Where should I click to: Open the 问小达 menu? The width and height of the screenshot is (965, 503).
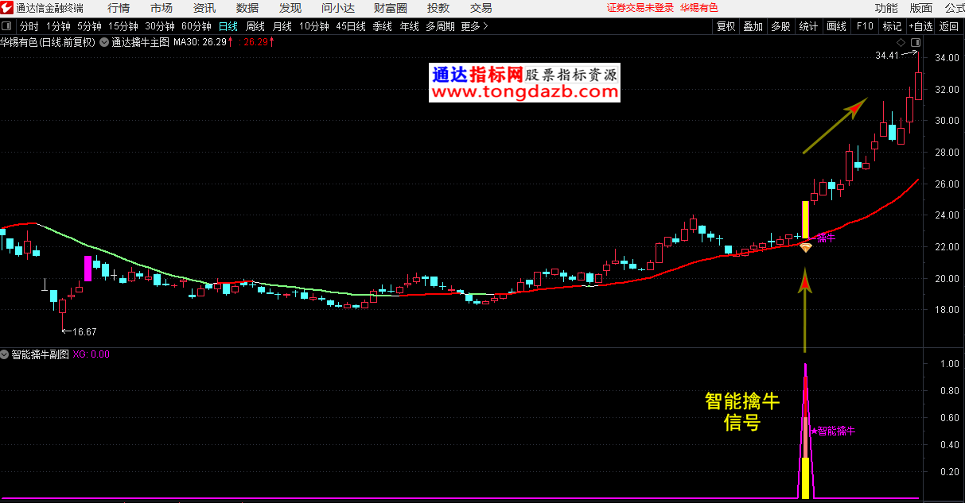pyautogui.click(x=338, y=8)
